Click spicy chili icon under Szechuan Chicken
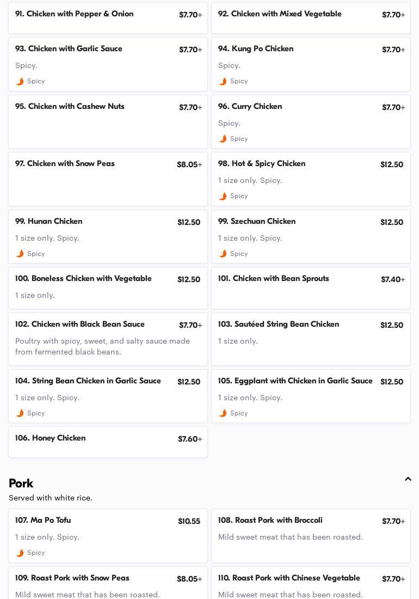The image size is (419, 599). point(223,254)
